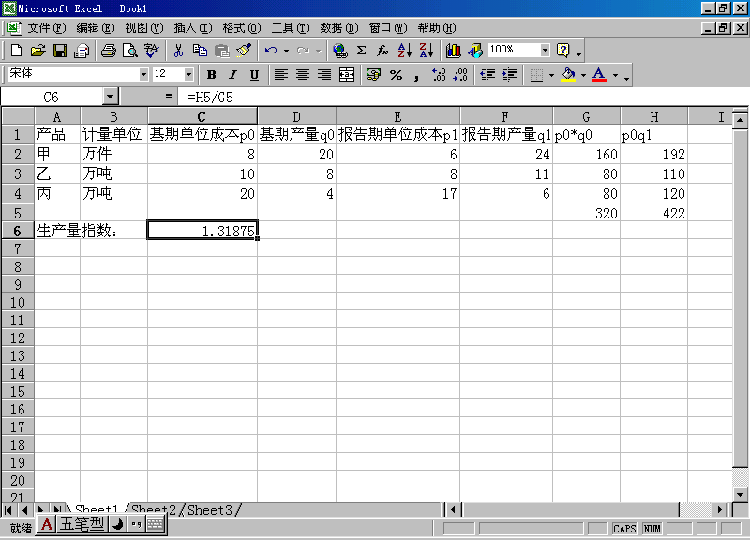Viewport: 750px width, 540px height.
Task: Launch the Chart Wizard icon
Action: tap(454, 51)
